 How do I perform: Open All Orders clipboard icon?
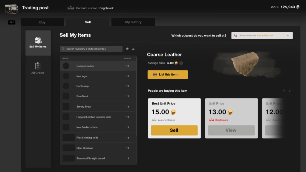38,66
